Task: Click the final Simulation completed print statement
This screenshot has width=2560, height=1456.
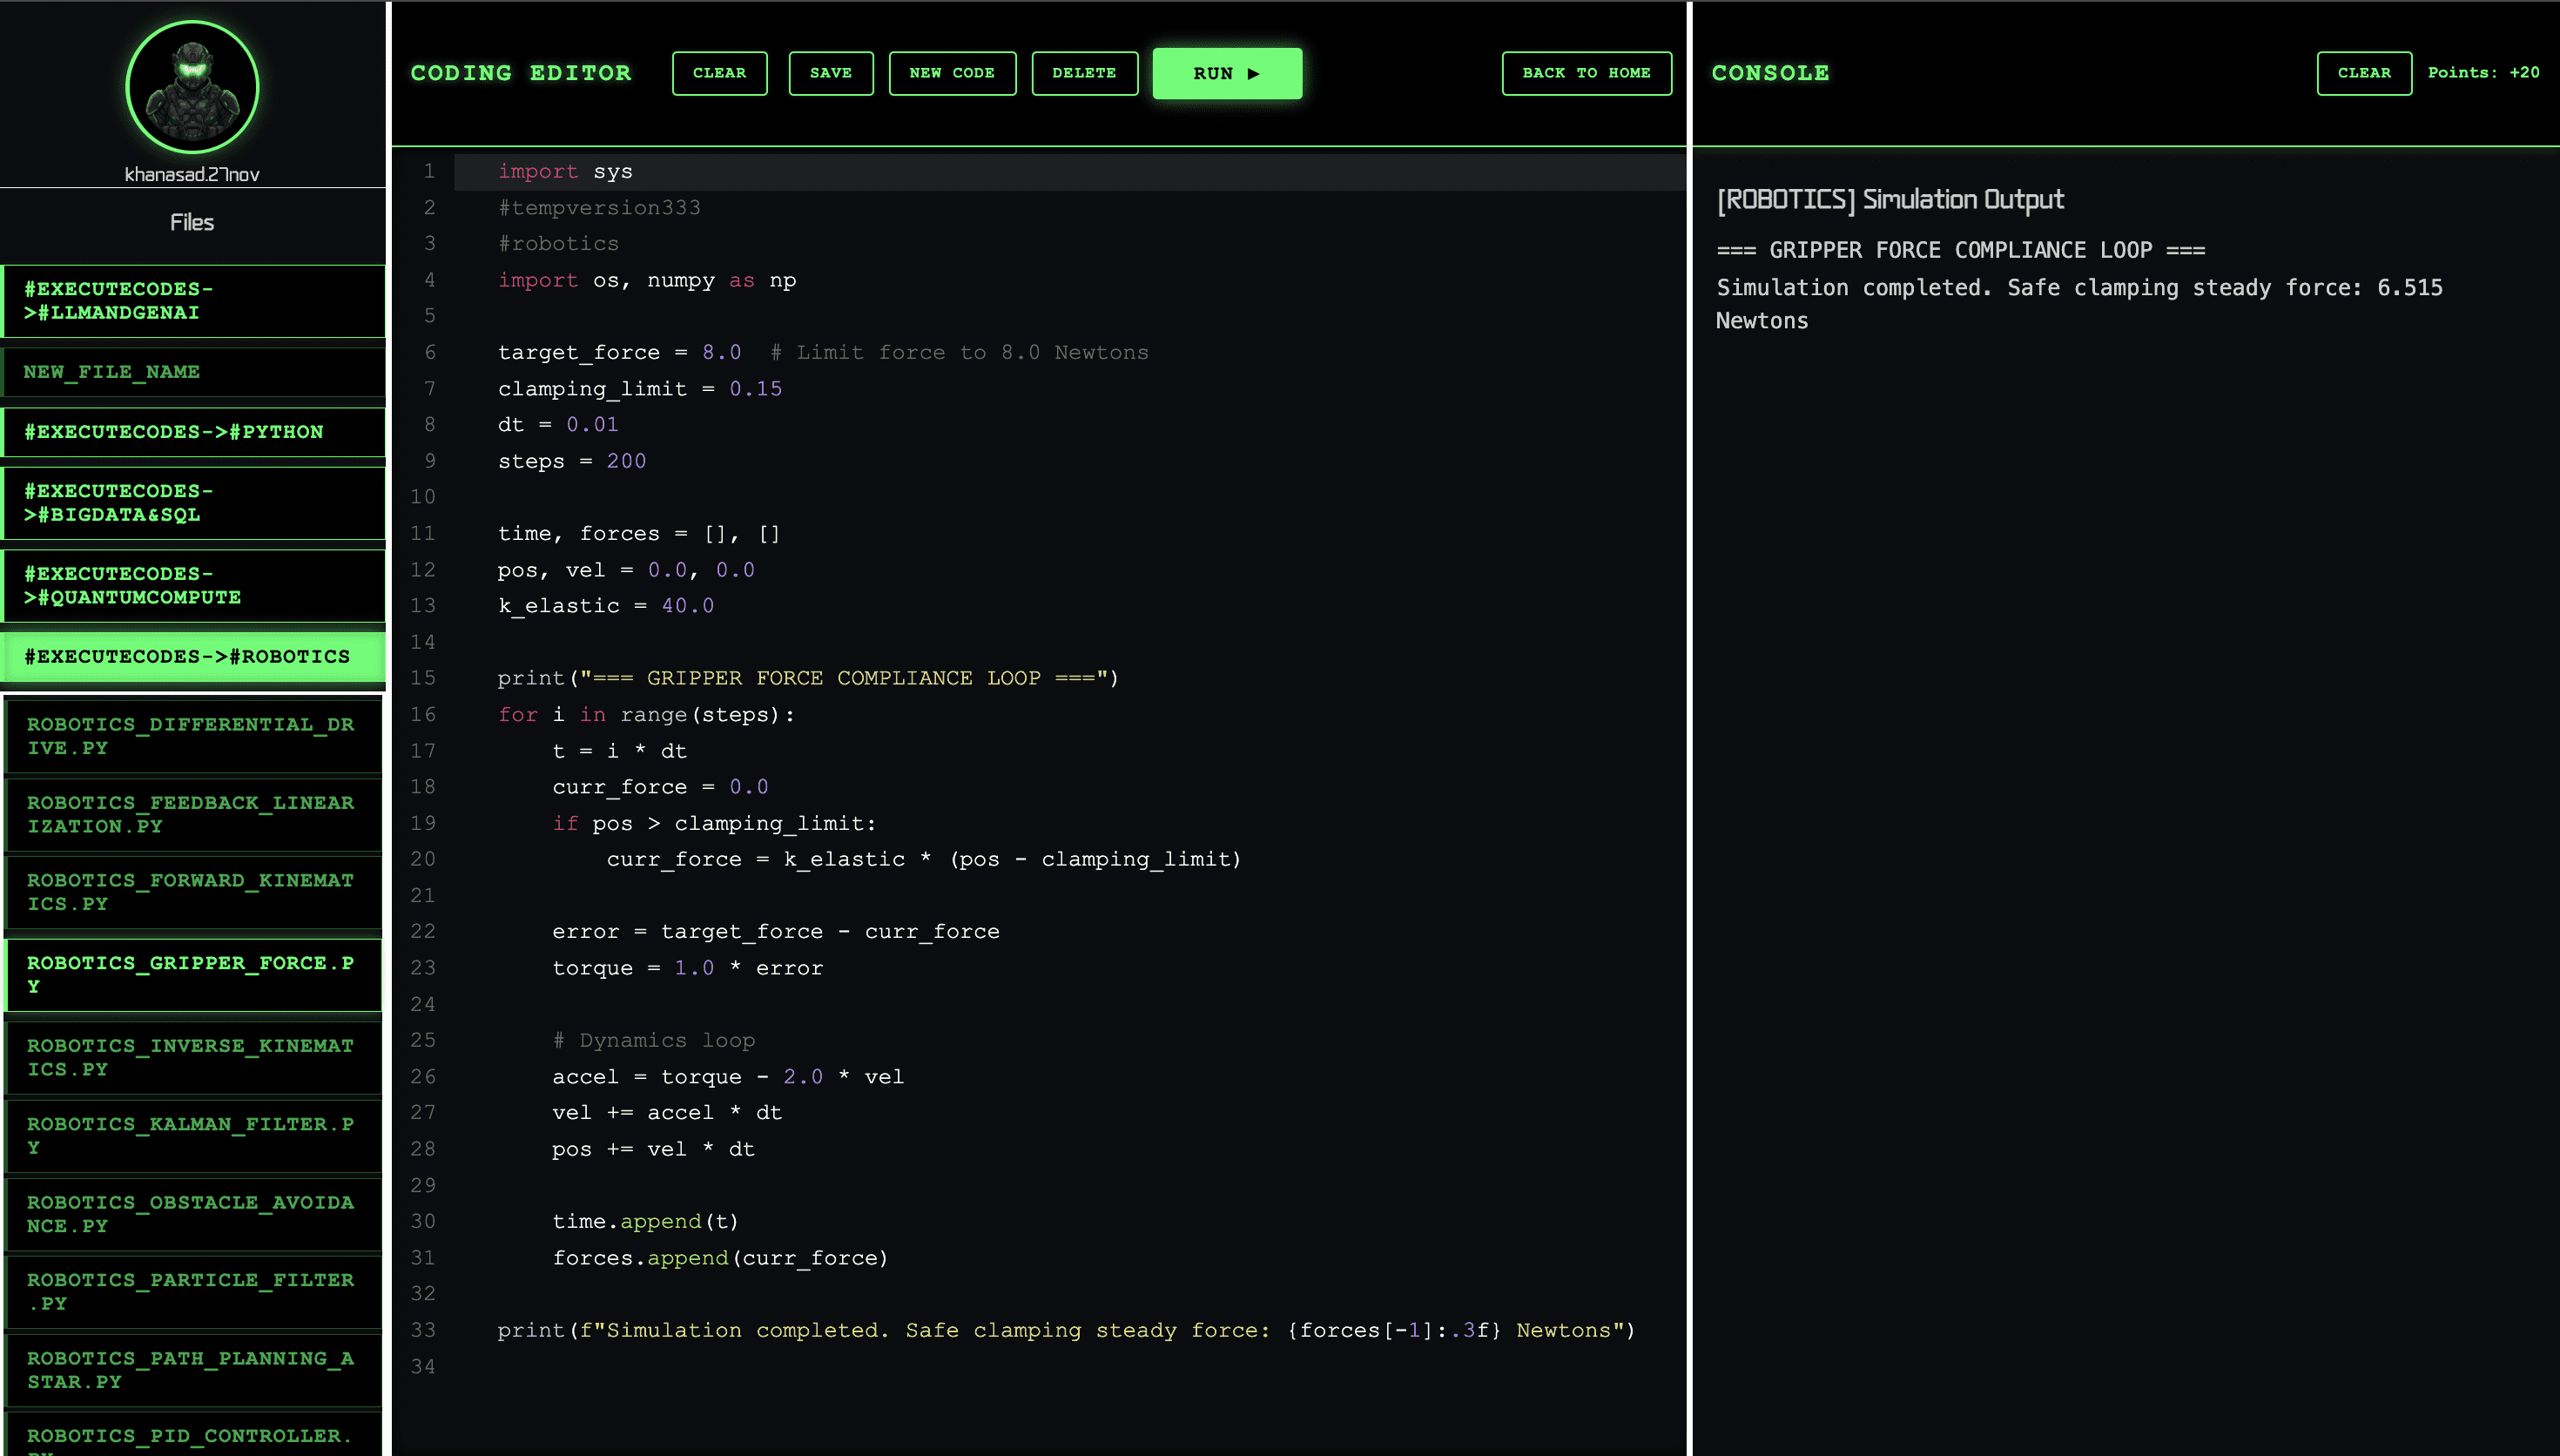Action: (1067, 1330)
